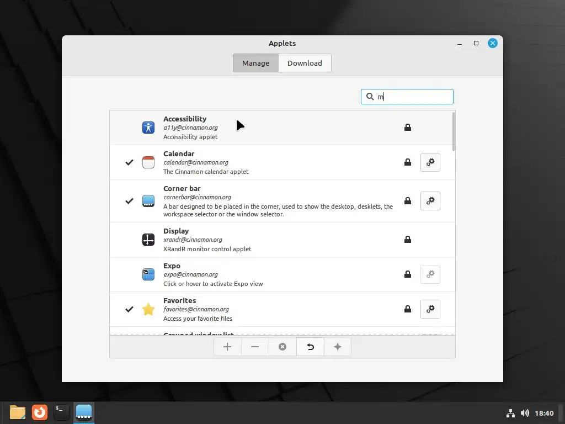Click 'Access your favorite files' description
Viewport: 565px width, 424px height.
198,319
